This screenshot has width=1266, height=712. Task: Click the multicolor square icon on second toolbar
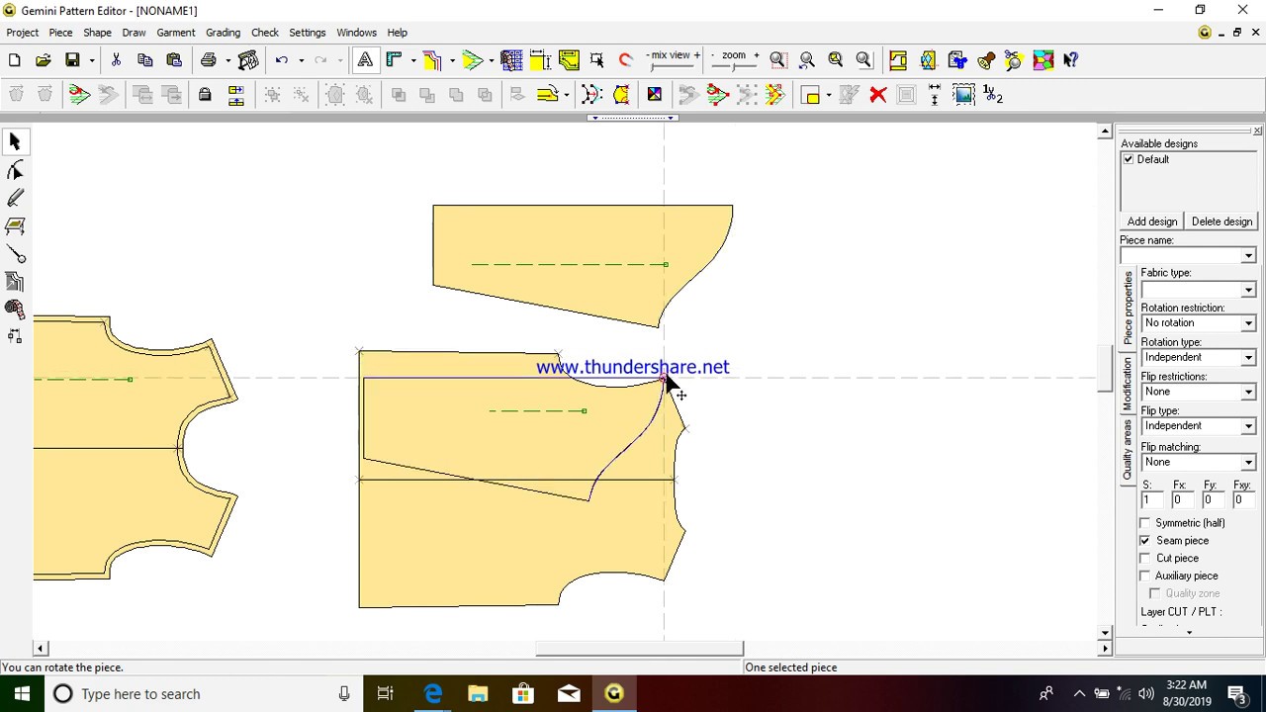point(655,95)
